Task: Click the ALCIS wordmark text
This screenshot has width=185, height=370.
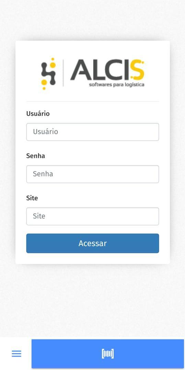Action: (x=107, y=70)
